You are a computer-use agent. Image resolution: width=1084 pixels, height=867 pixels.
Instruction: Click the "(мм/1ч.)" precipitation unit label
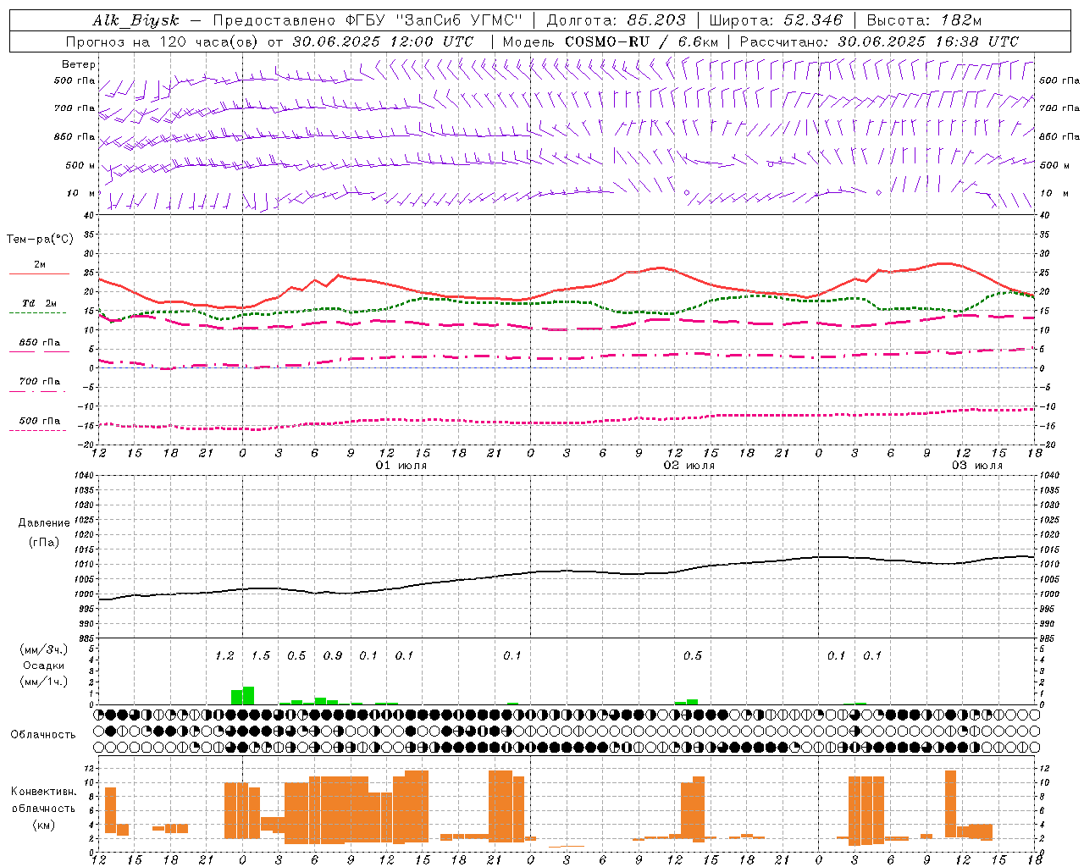(x=44, y=682)
